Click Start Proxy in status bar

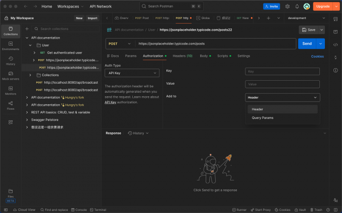pyautogui.click(x=261, y=209)
